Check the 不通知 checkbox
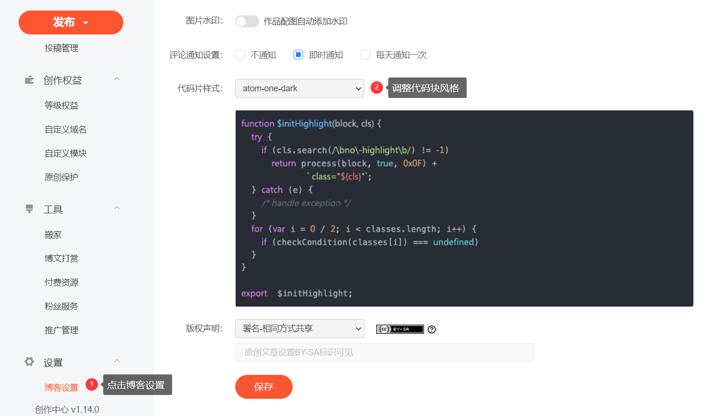 tap(240, 55)
